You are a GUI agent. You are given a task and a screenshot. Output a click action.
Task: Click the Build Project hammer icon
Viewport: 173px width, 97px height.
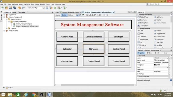(x=47, y=8)
